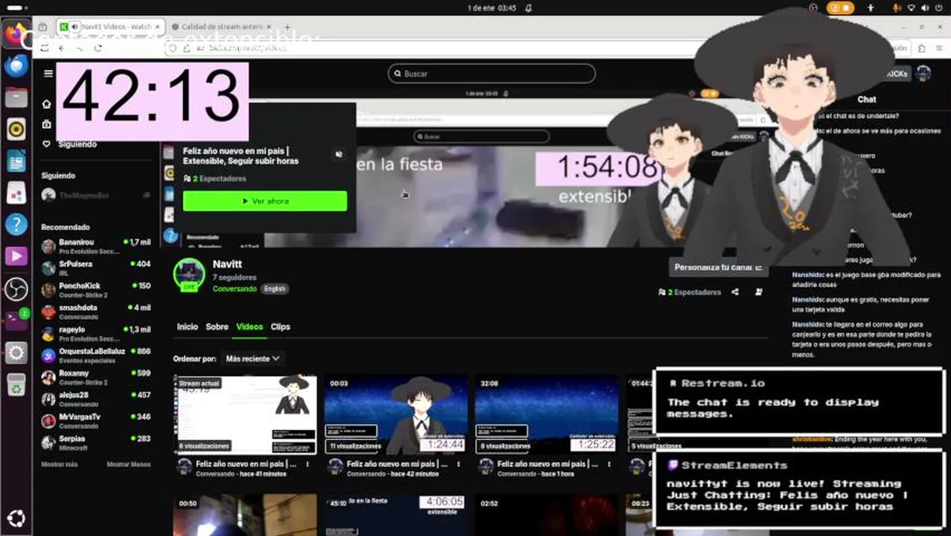Unmute the stream preview speaker icon
Viewport: 951px width, 536px height.
pos(339,154)
